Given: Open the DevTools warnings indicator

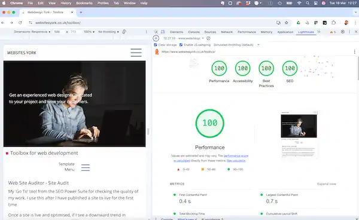Looking at the screenshot, I should tap(333, 32).
